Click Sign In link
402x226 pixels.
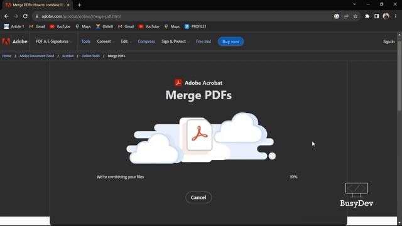(x=389, y=41)
